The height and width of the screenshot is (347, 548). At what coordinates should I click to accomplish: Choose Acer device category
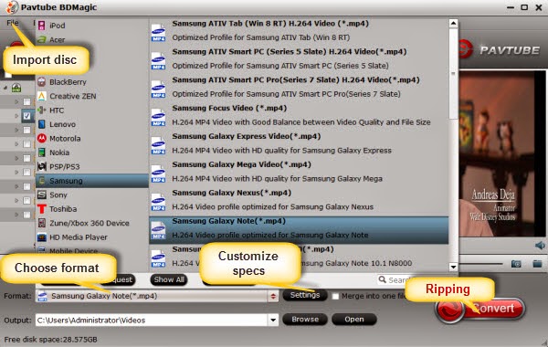tap(92, 39)
